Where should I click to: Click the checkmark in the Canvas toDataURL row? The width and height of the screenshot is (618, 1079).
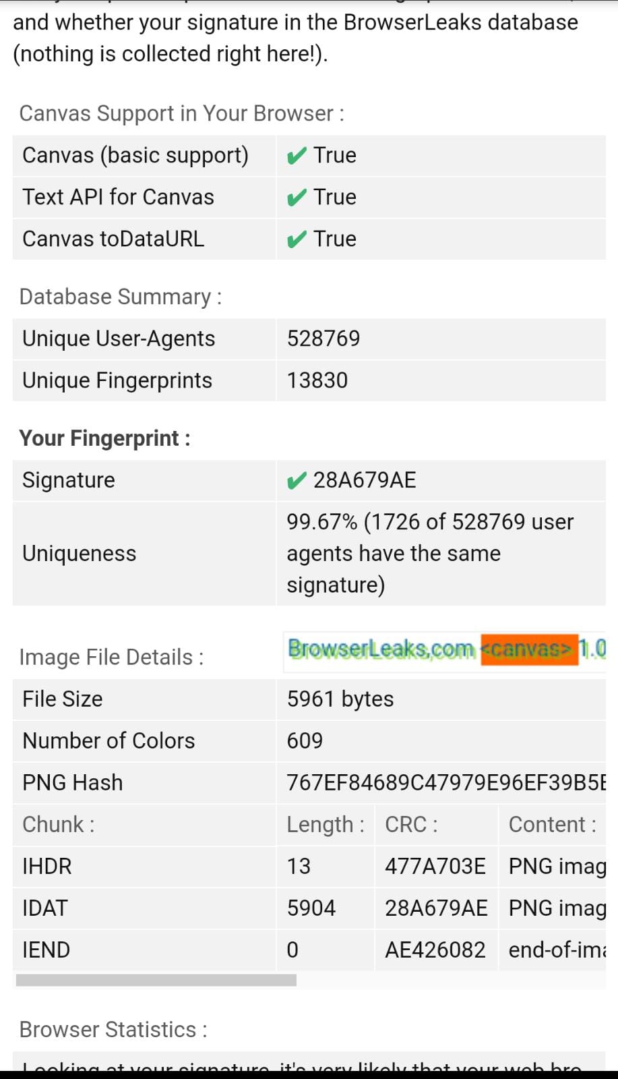(x=297, y=239)
